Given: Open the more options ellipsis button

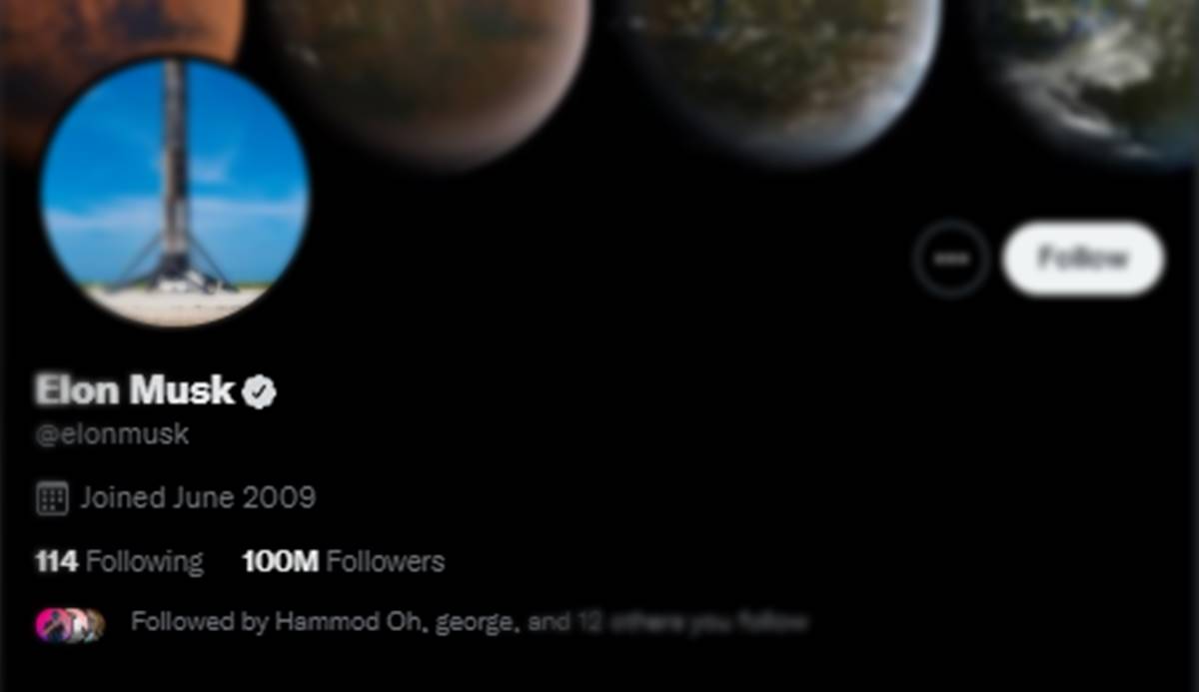Looking at the screenshot, I should point(950,259).
